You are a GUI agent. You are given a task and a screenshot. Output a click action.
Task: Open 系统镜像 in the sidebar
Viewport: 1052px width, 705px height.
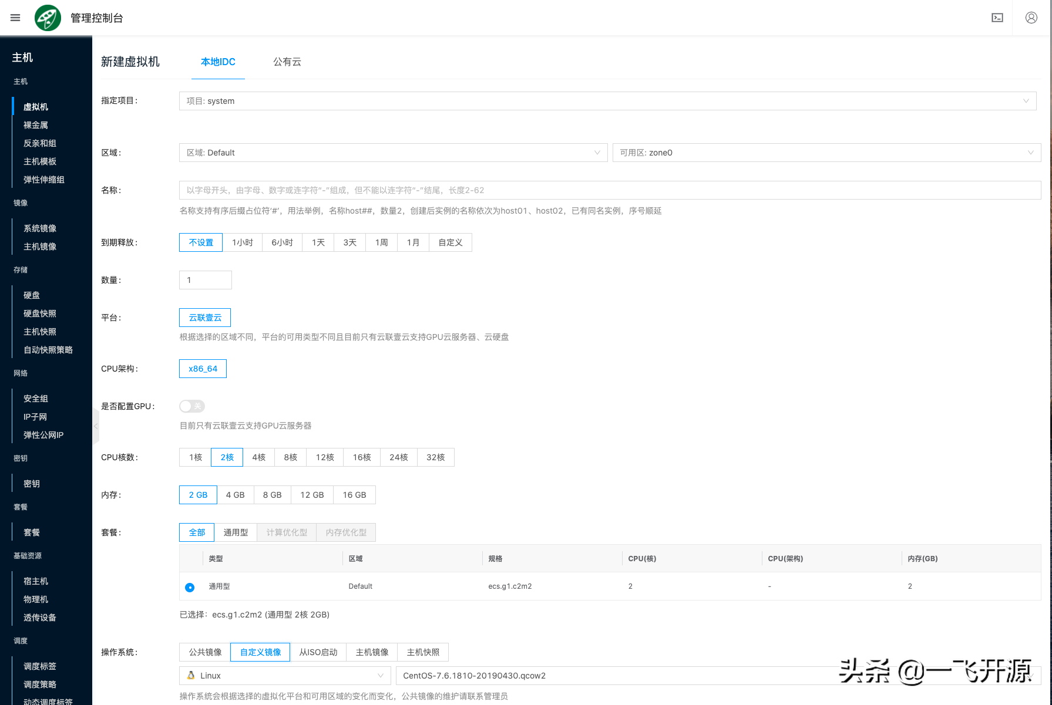click(x=40, y=228)
